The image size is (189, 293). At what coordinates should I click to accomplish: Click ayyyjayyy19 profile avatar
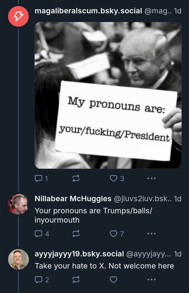(18, 259)
